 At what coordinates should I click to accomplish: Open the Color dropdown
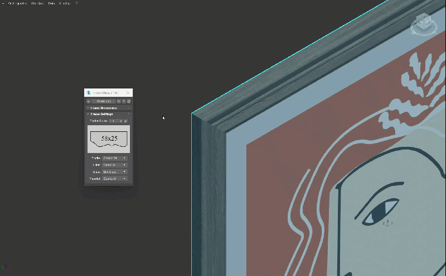pyautogui.click(x=115, y=165)
